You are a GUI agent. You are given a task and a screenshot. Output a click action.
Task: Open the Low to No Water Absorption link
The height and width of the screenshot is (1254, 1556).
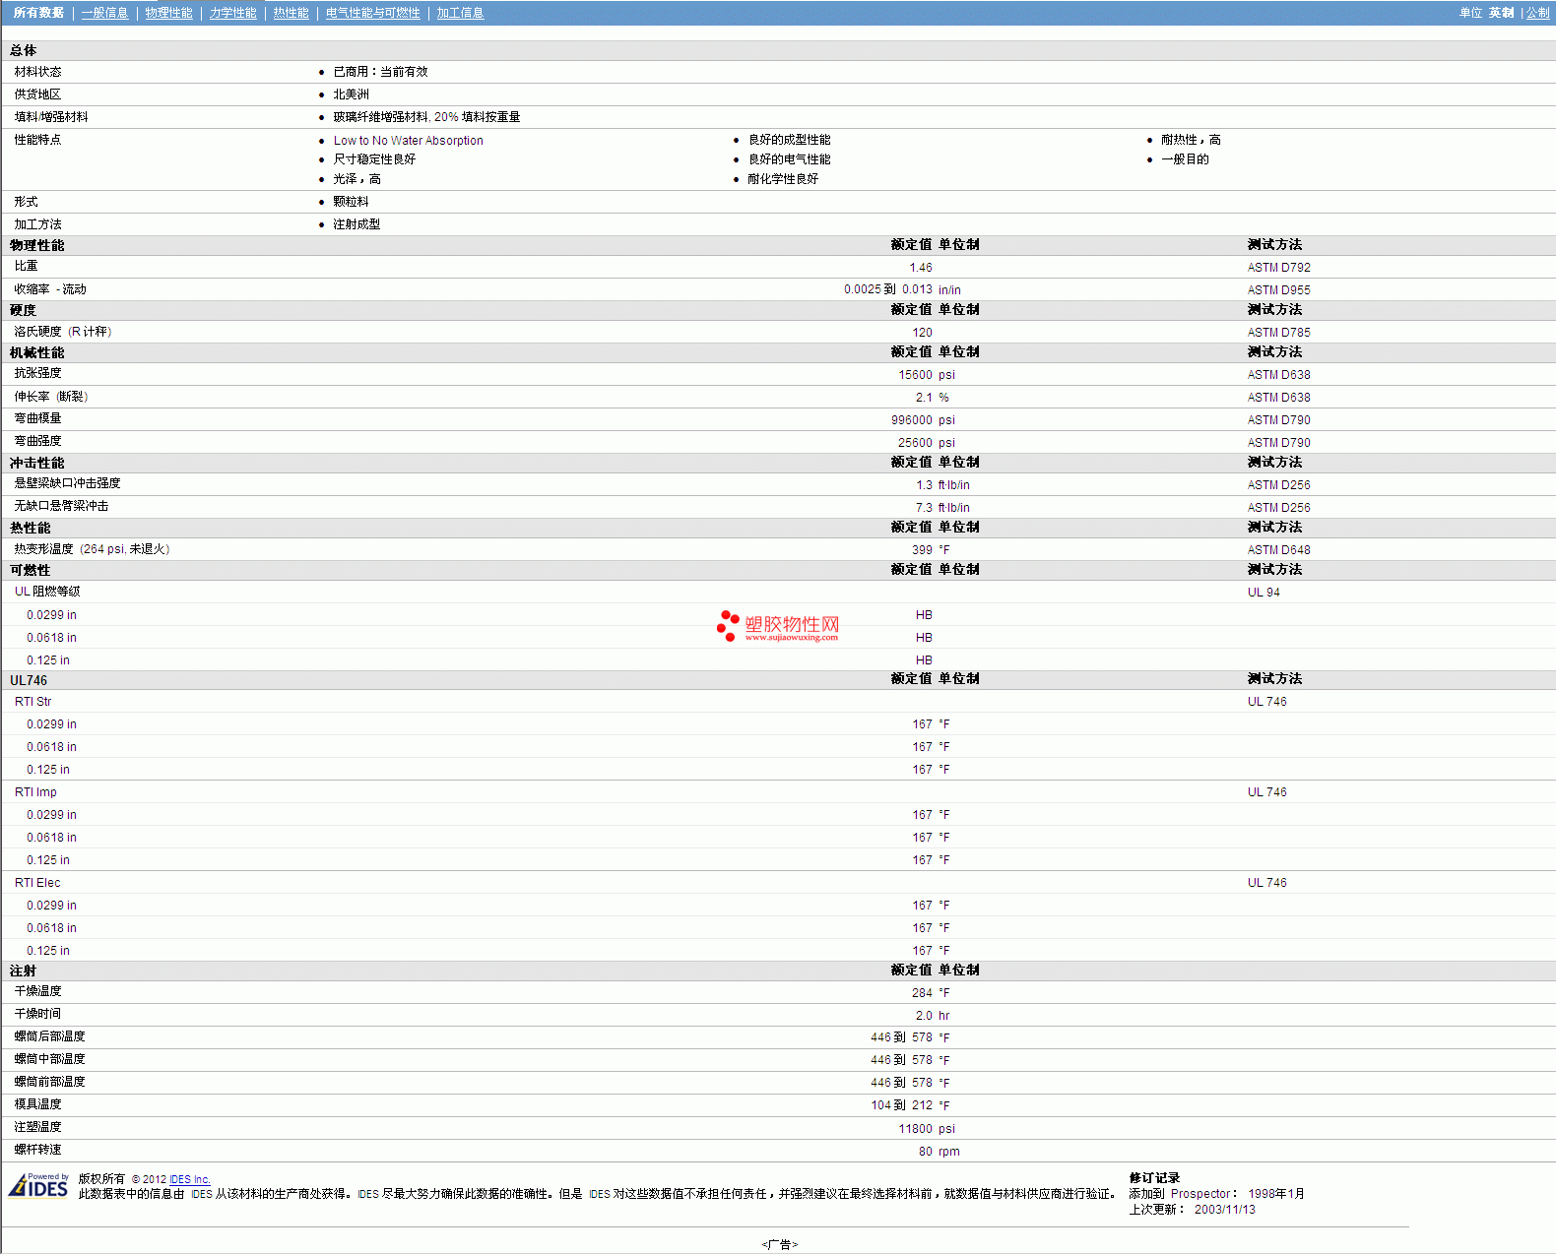408,141
